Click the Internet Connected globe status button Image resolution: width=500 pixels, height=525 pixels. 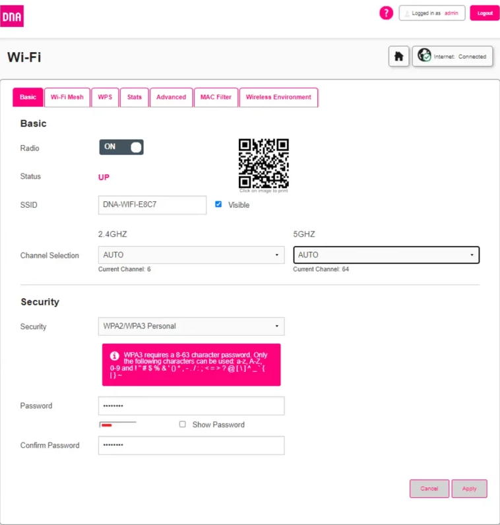(x=453, y=56)
